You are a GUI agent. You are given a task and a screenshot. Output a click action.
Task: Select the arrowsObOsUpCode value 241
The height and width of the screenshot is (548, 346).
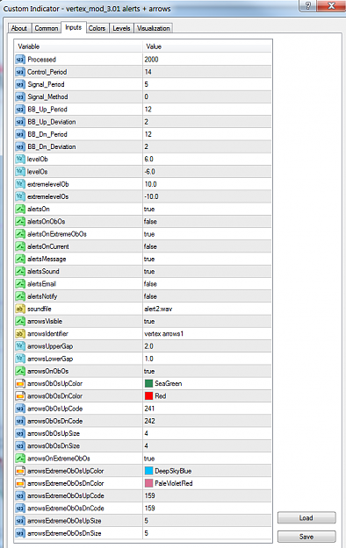(149, 409)
